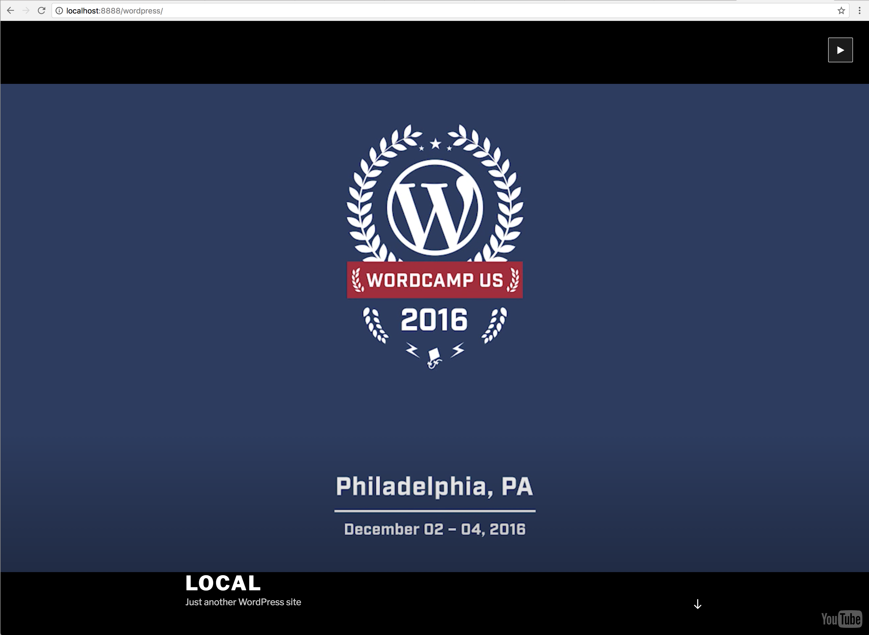Open the LOCAL site title link
The image size is (869, 635).
tap(223, 583)
